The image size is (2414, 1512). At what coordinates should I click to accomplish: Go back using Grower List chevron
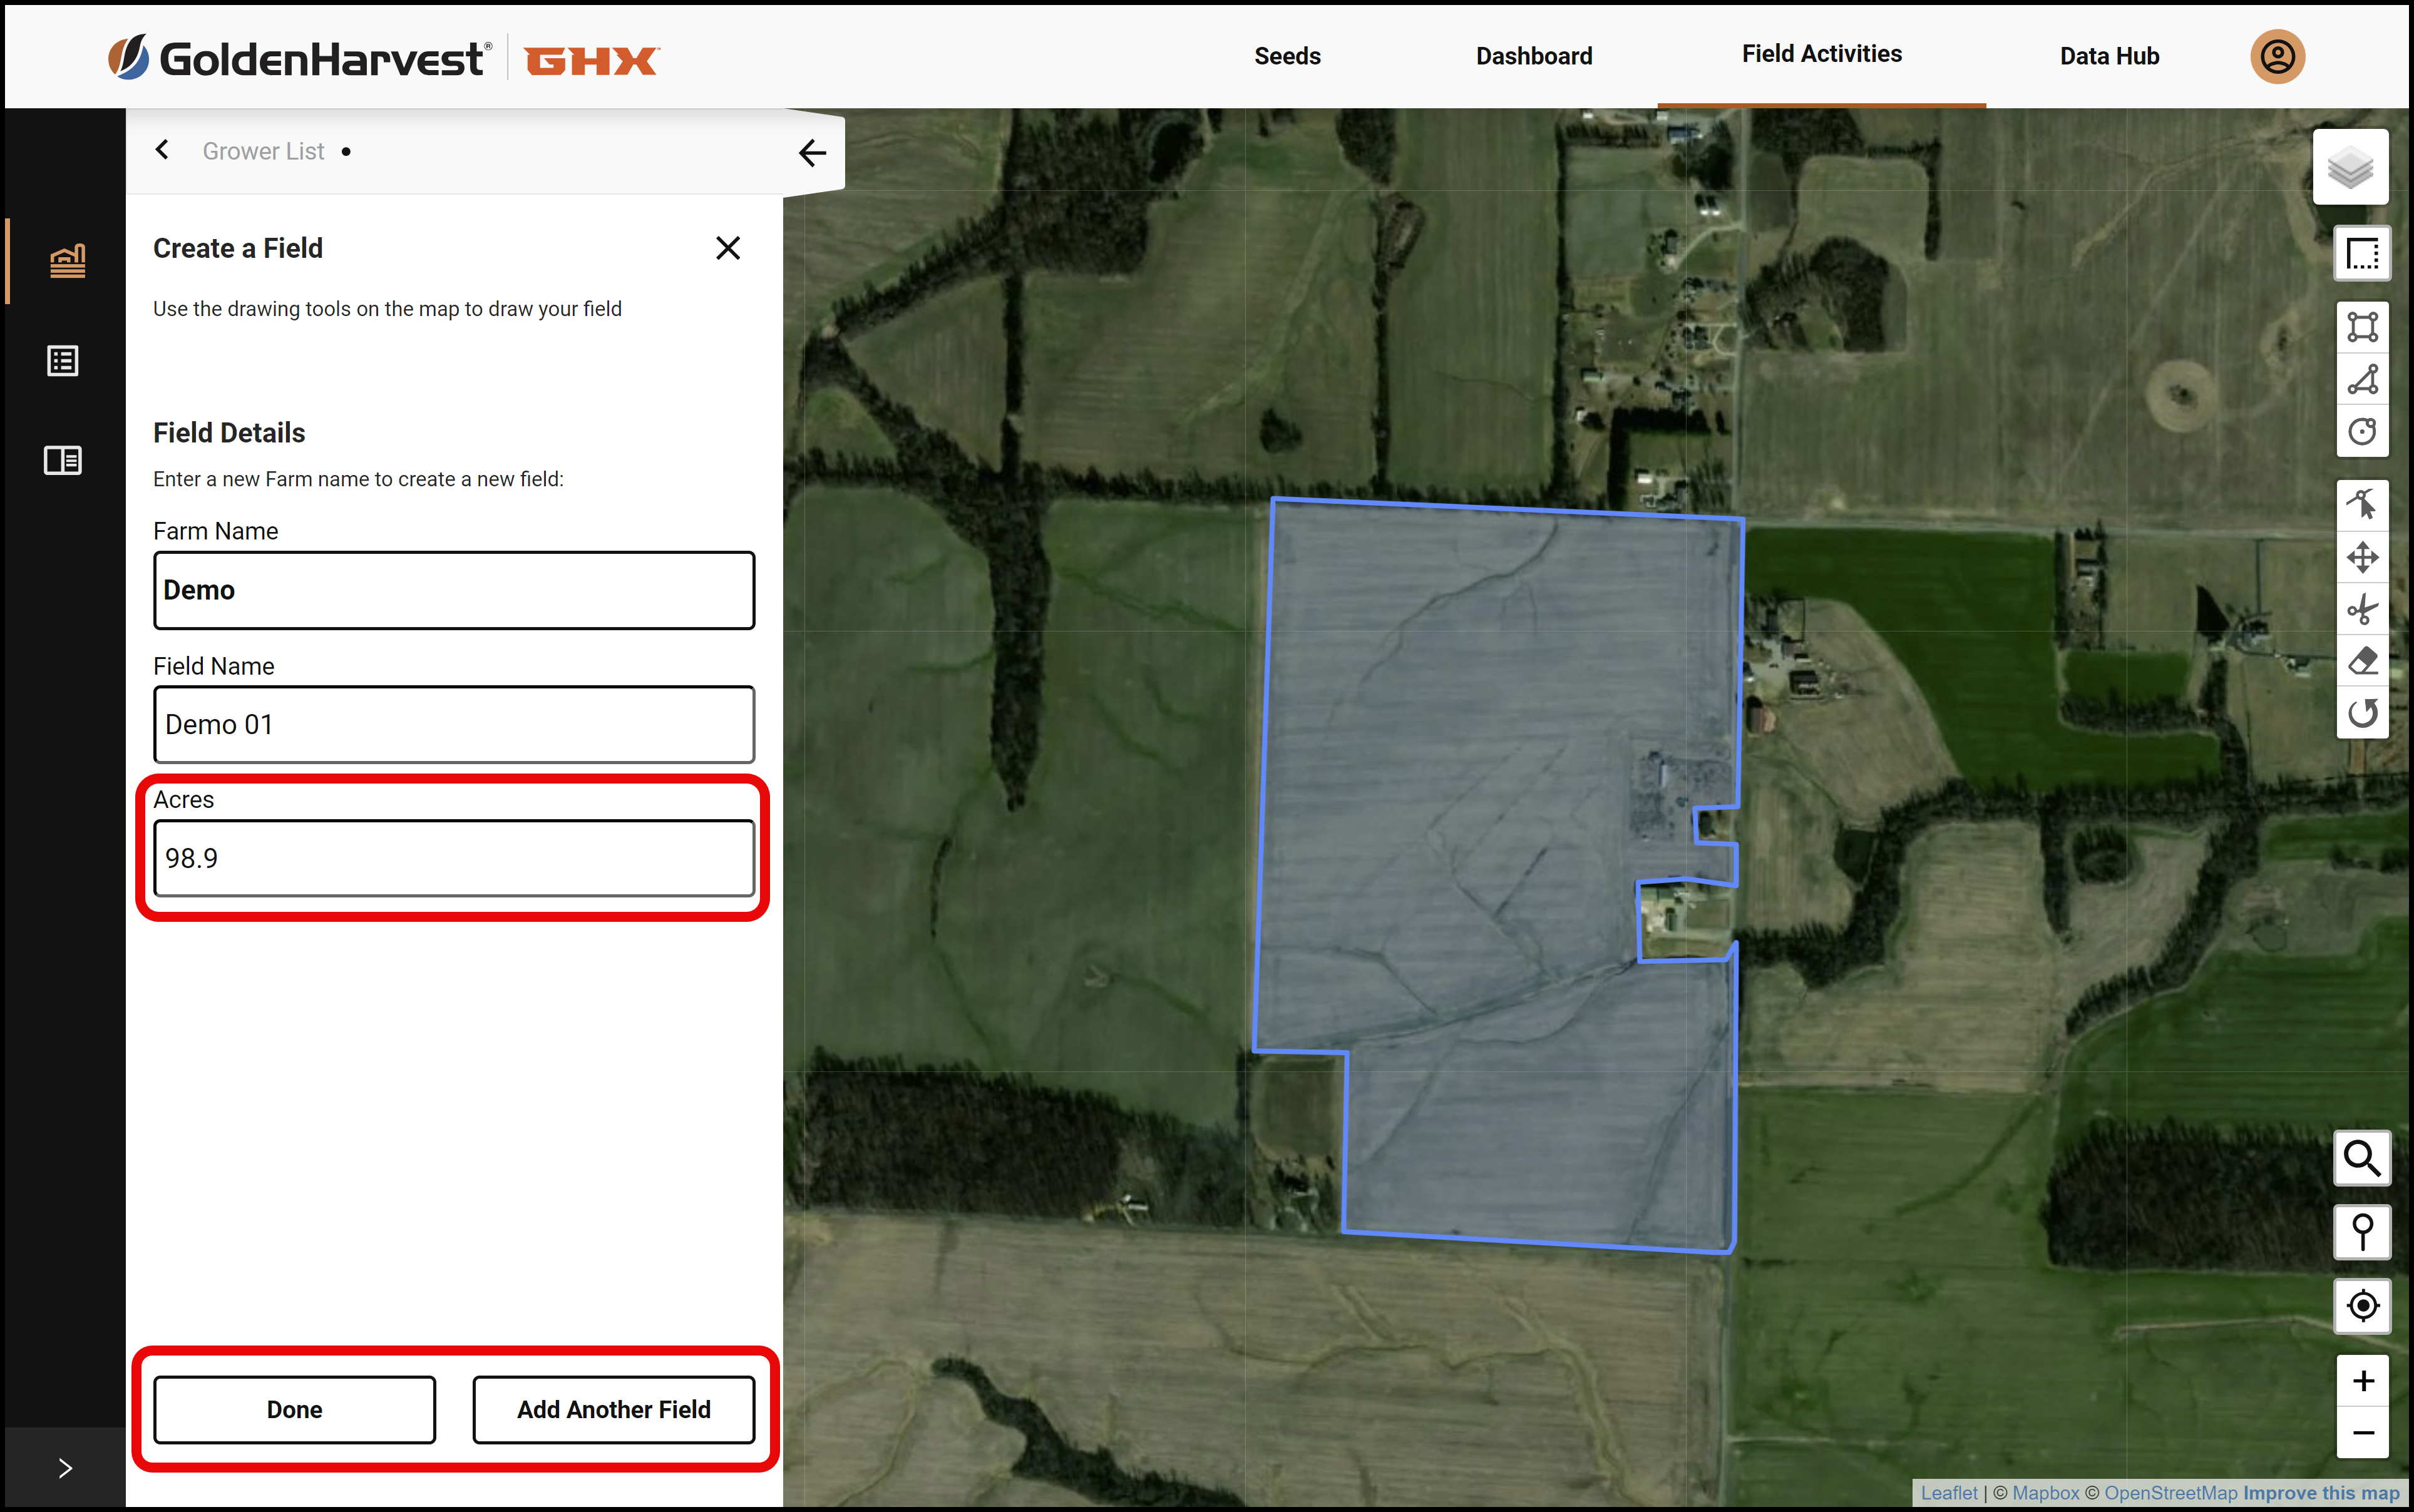pyautogui.click(x=162, y=150)
